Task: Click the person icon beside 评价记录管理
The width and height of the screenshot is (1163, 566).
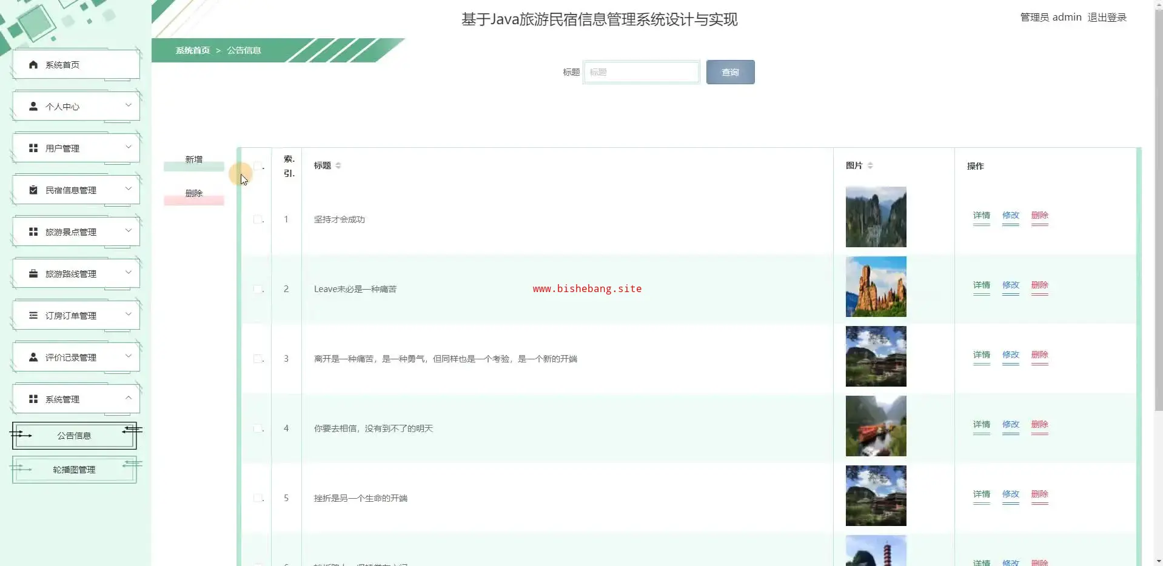Action: [x=33, y=358]
